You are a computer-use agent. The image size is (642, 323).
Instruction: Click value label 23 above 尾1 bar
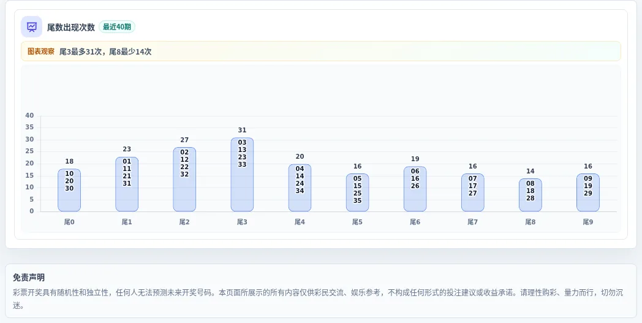[127, 149]
